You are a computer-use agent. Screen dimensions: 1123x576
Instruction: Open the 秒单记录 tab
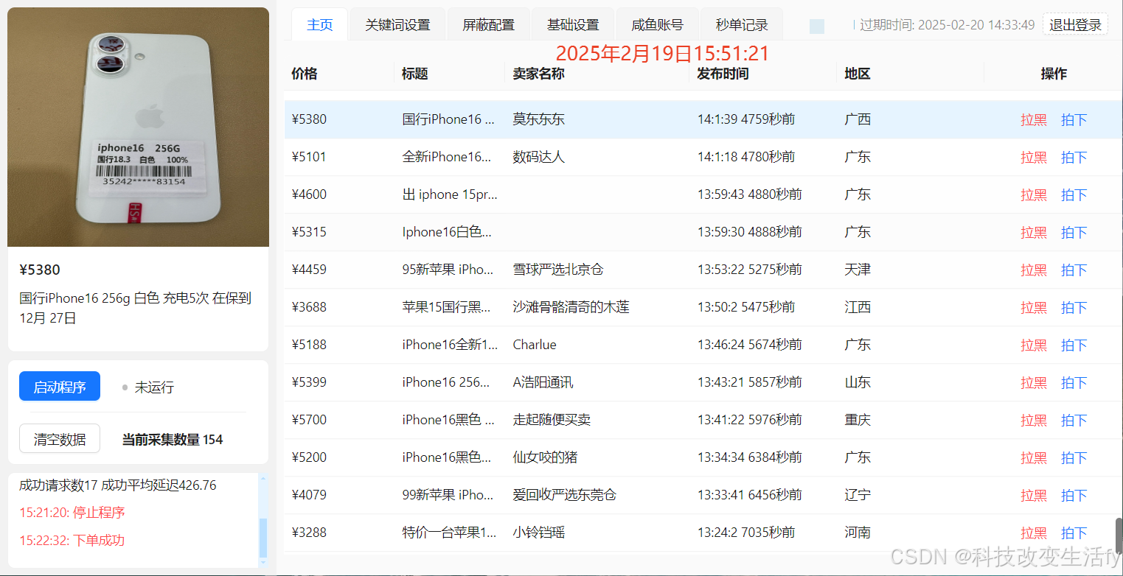point(742,24)
